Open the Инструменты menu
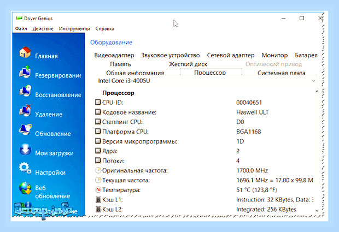Viewport: 339px width, 232px height. [x=74, y=29]
